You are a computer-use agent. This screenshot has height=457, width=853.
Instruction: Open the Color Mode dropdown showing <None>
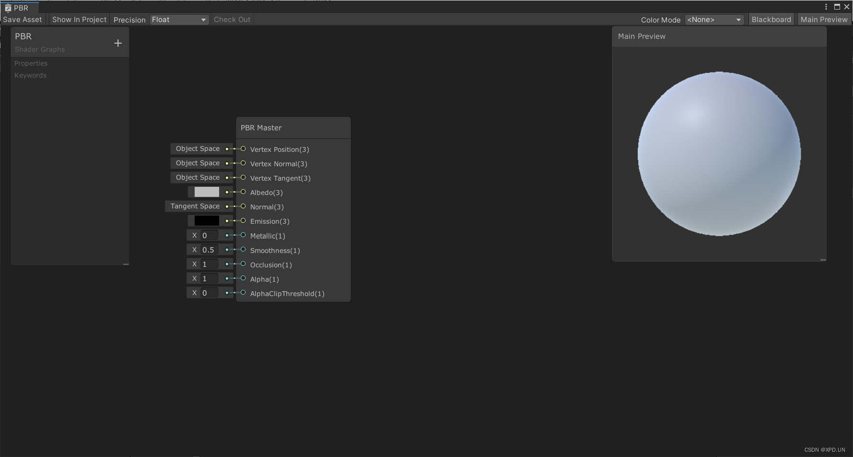[714, 19]
